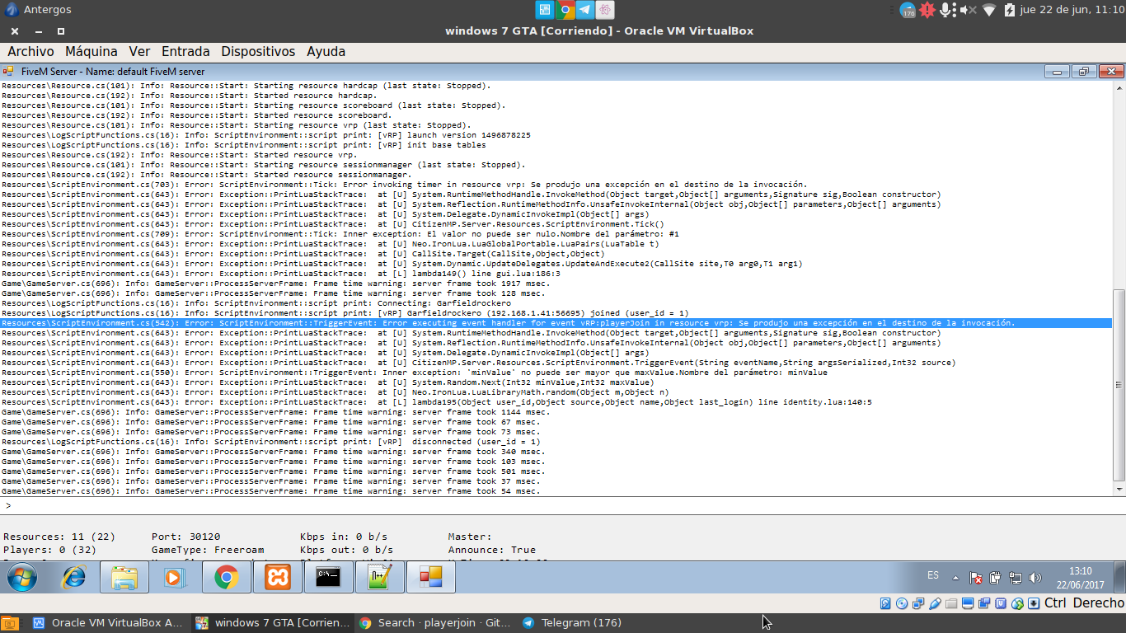Click the VirtualBox hard disk activity indicator
The image size is (1126, 633).
(x=885, y=603)
